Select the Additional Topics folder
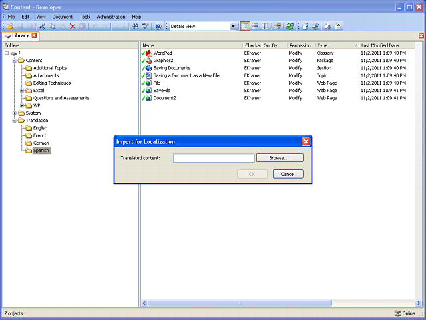Image resolution: width=426 pixels, height=320 pixels. [x=50, y=68]
